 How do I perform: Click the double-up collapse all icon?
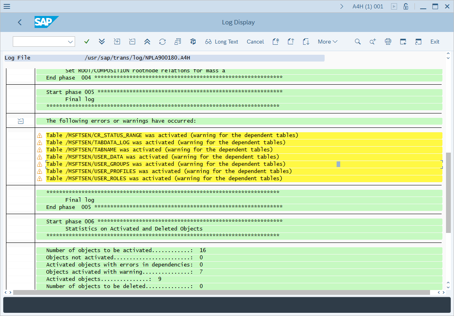tap(147, 42)
